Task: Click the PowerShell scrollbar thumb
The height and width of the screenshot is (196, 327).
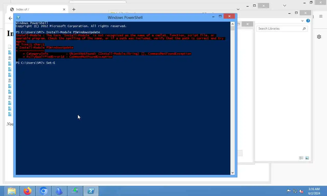Action: 232,28
